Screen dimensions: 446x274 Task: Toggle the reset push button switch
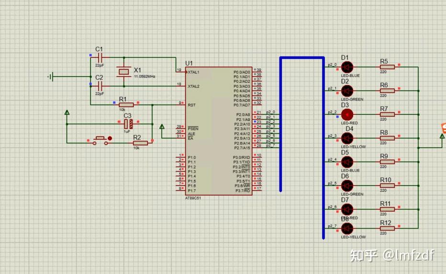100,141
